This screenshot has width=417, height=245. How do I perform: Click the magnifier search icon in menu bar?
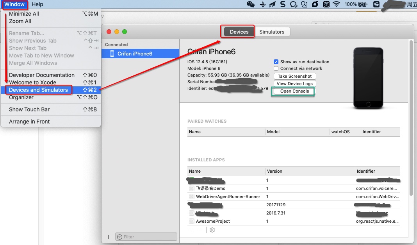click(x=304, y=4)
